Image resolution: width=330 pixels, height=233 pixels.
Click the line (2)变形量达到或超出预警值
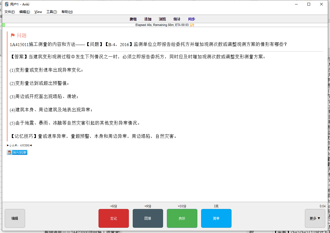click(39, 83)
